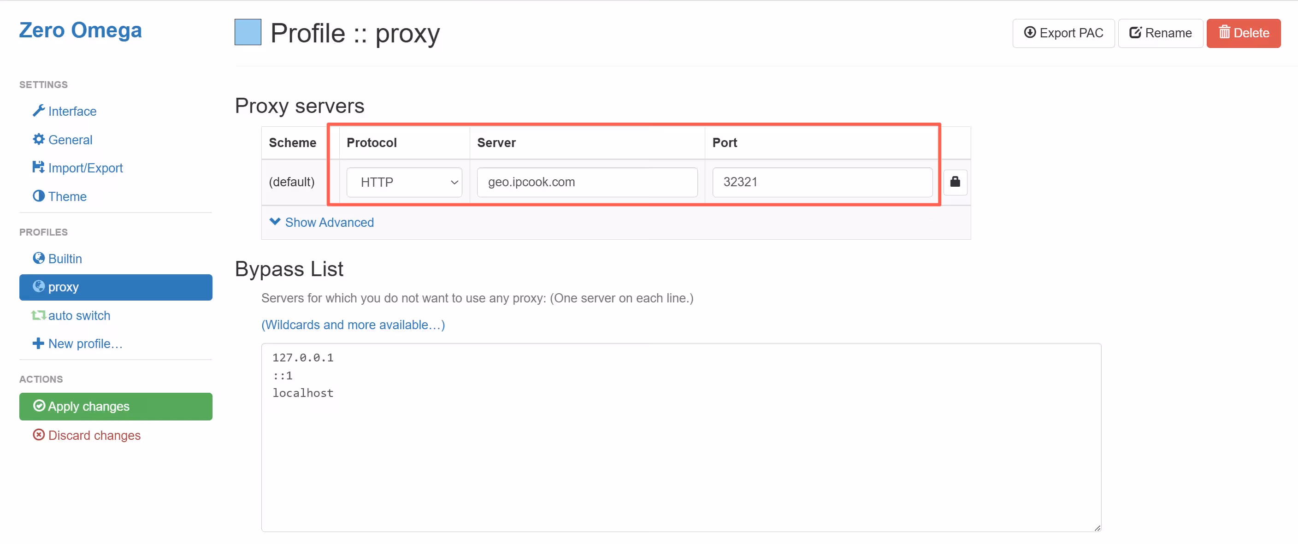Click the Builtin profile globe icon
The height and width of the screenshot is (544, 1298).
[x=38, y=258]
